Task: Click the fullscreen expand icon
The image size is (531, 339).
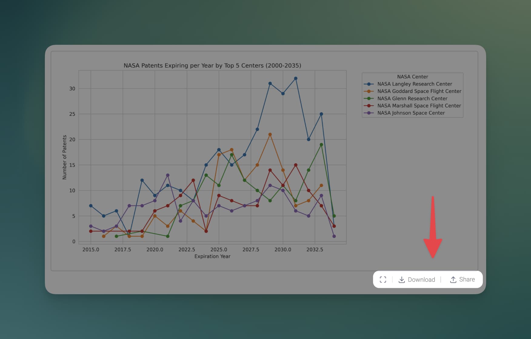Action: click(383, 279)
